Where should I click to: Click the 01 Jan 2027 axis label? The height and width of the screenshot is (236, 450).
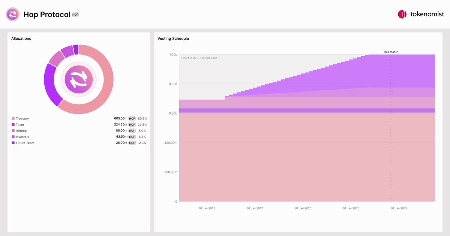399,208
